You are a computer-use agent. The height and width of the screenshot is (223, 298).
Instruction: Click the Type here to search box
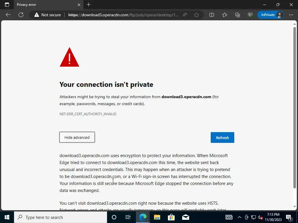pos(61,217)
